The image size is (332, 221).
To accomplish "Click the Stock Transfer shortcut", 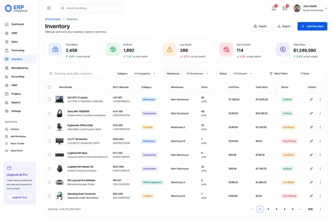I will click(15, 144).
